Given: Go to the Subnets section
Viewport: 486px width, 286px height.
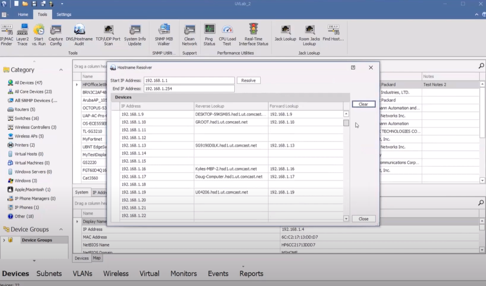Looking at the screenshot, I should tap(49, 273).
